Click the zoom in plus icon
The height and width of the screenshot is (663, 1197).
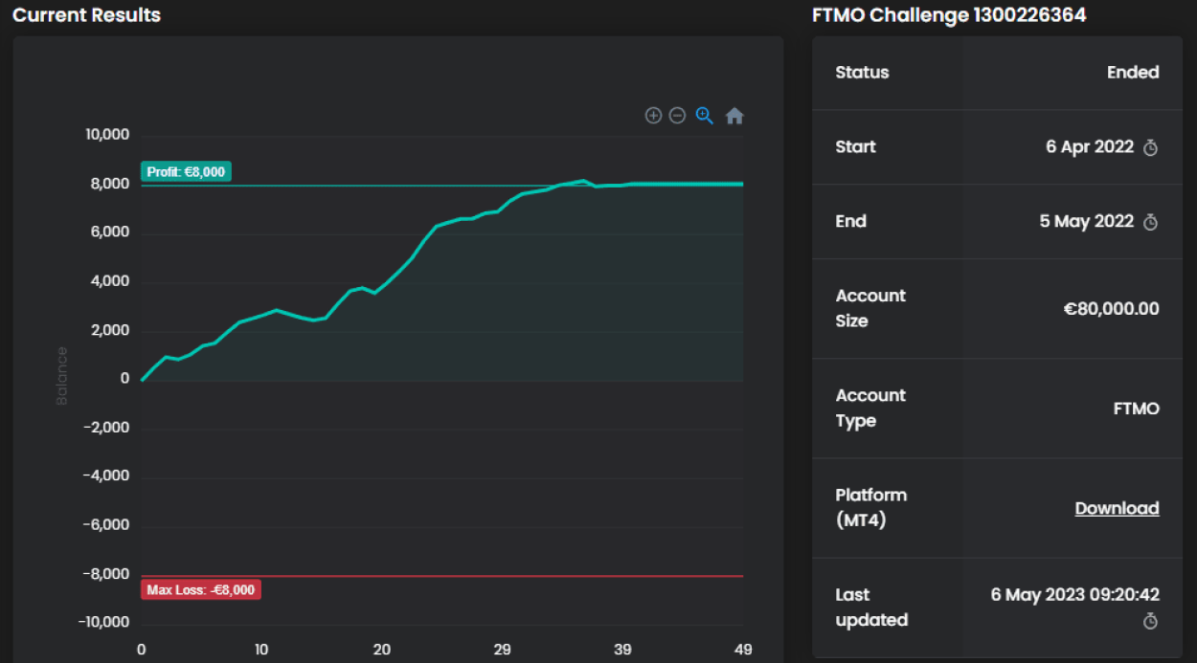point(653,116)
